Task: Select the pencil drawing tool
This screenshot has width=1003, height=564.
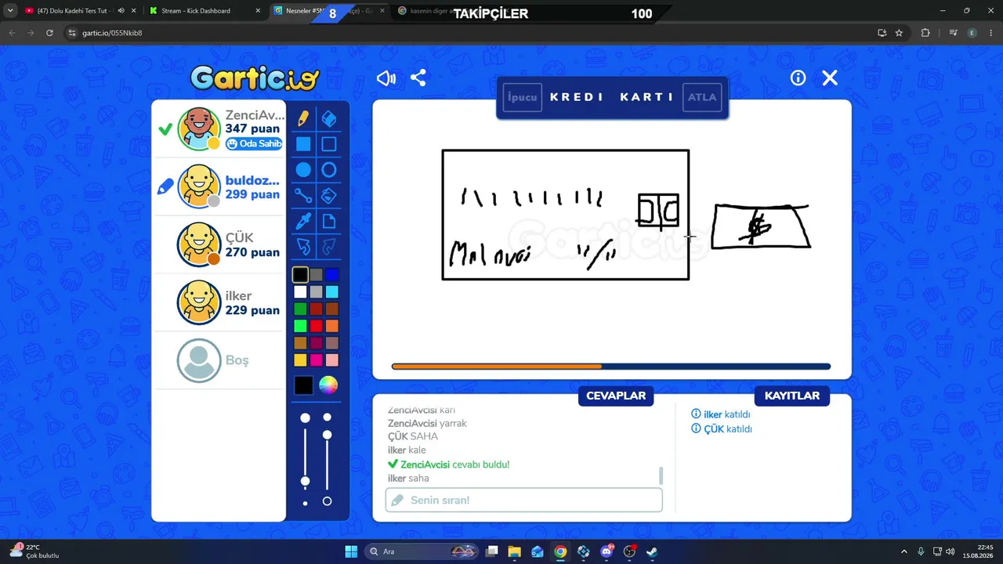Action: 303,118
